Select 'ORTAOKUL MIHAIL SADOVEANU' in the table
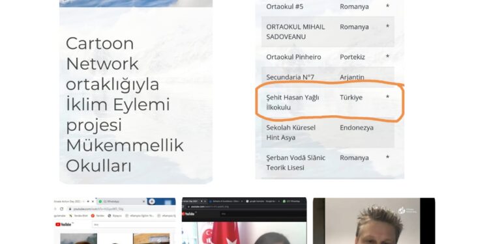The width and height of the screenshot is (489, 244). click(295, 32)
